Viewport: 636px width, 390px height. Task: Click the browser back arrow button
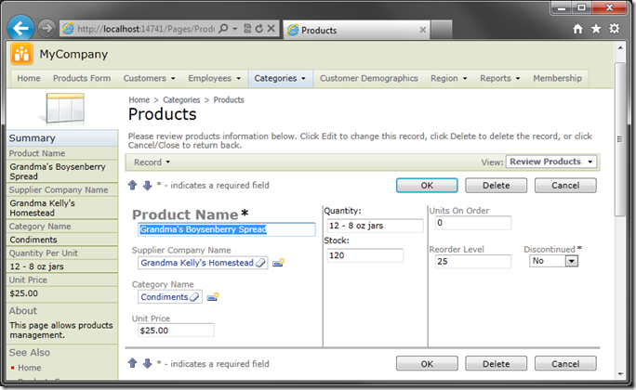tap(20, 28)
